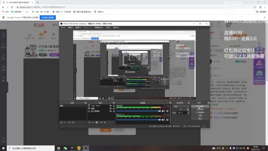Screen dimensions: 268x151
Task: Dismiss the Chrome default browser infobar
Action: (x=265, y=17)
